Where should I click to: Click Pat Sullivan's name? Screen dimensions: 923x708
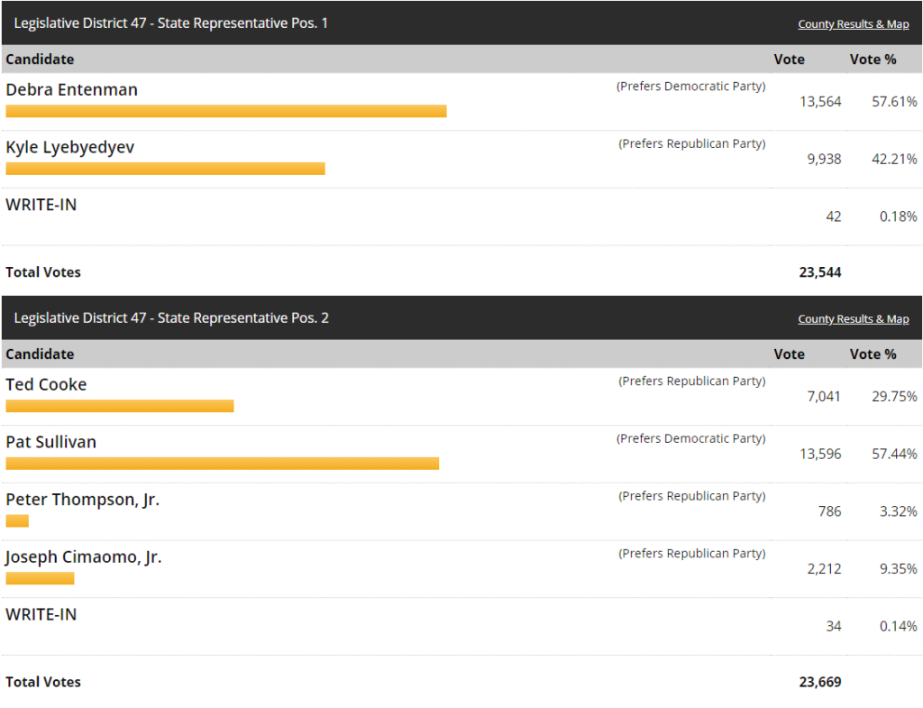tap(50, 442)
